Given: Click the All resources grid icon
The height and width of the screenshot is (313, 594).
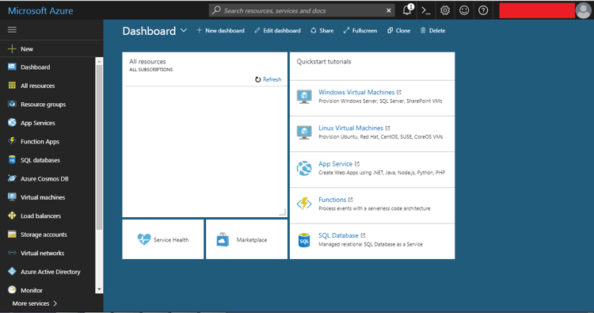Looking at the screenshot, I should pos(12,86).
